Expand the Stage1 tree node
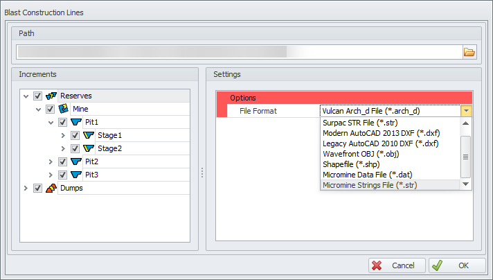This screenshot has height=280, width=493. (63, 136)
